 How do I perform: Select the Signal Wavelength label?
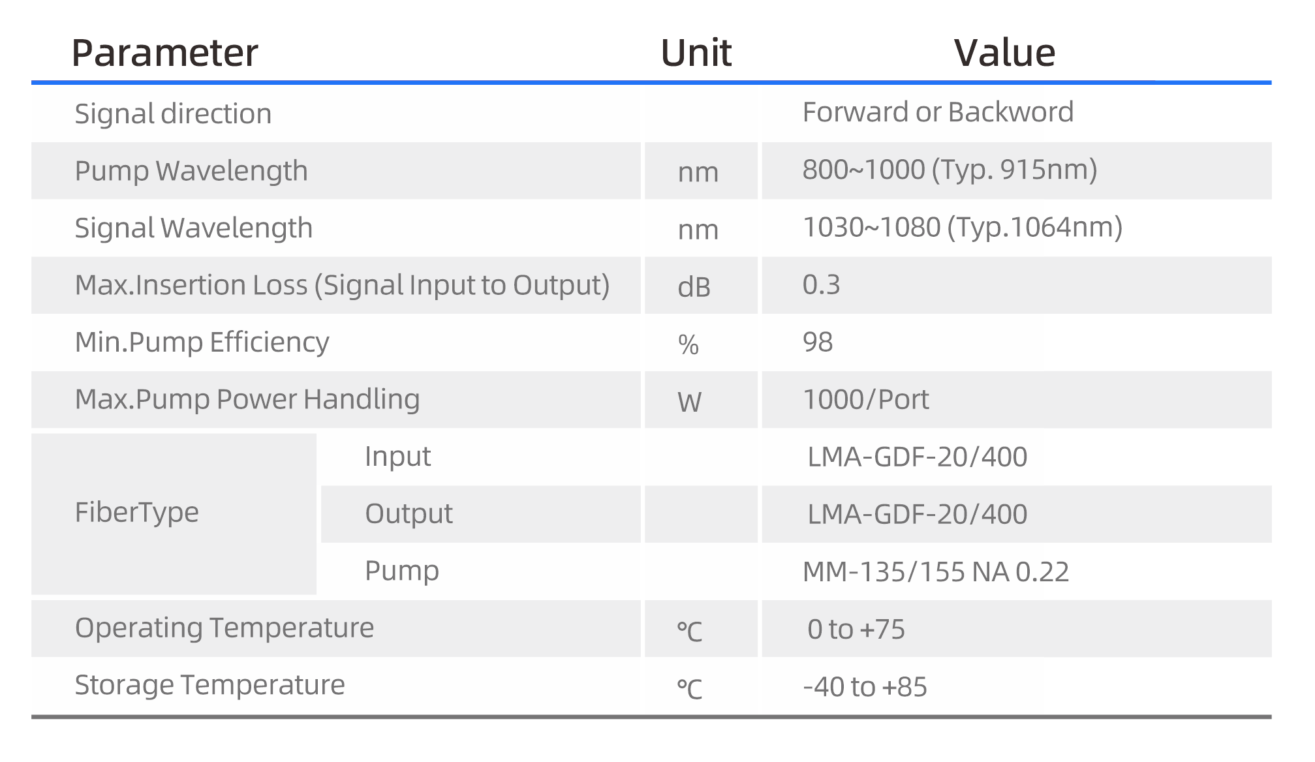[x=194, y=228]
